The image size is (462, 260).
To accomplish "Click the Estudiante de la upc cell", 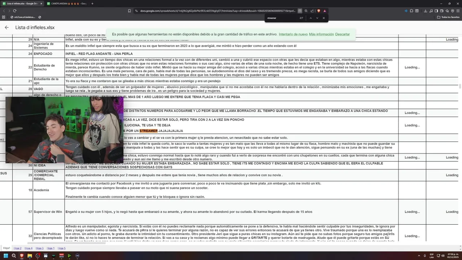I will coord(48,81).
